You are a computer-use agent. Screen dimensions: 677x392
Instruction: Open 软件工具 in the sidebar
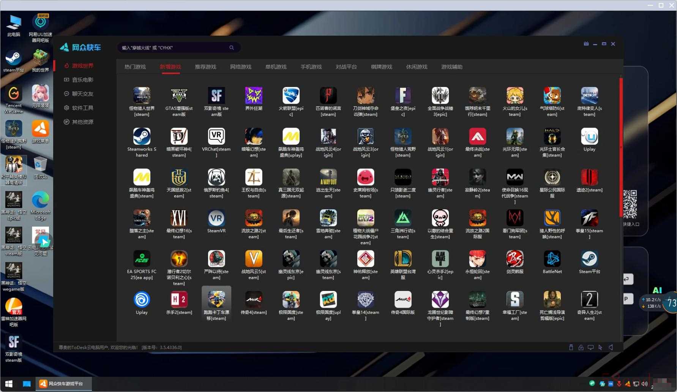pos(82,108)
